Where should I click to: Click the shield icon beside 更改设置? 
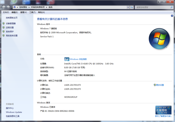155,85
